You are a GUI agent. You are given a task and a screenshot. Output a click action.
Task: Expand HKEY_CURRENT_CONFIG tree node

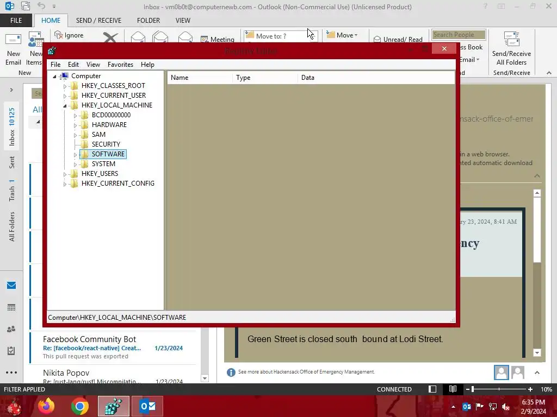(65, 184)
